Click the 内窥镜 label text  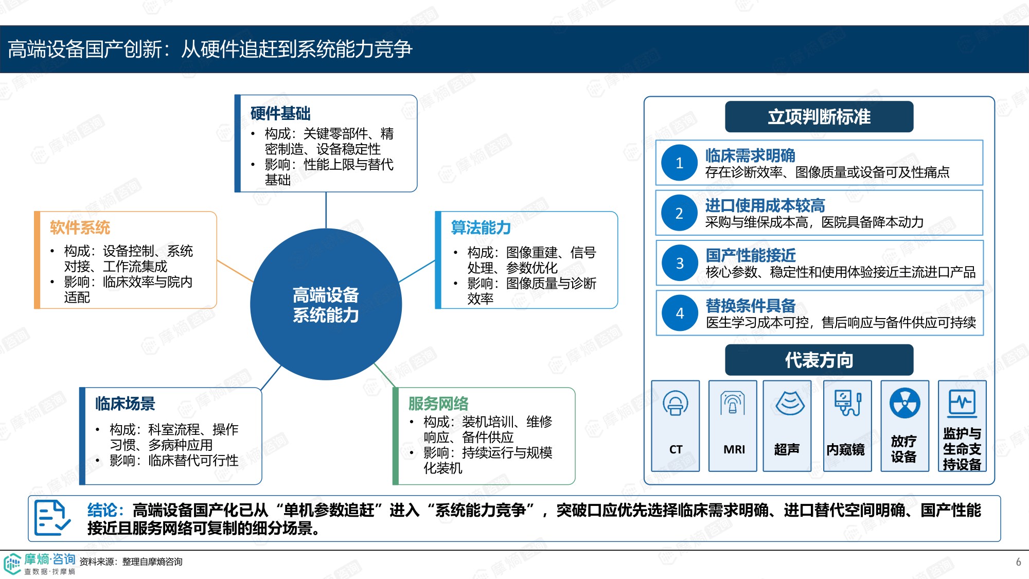click(845, 449)
